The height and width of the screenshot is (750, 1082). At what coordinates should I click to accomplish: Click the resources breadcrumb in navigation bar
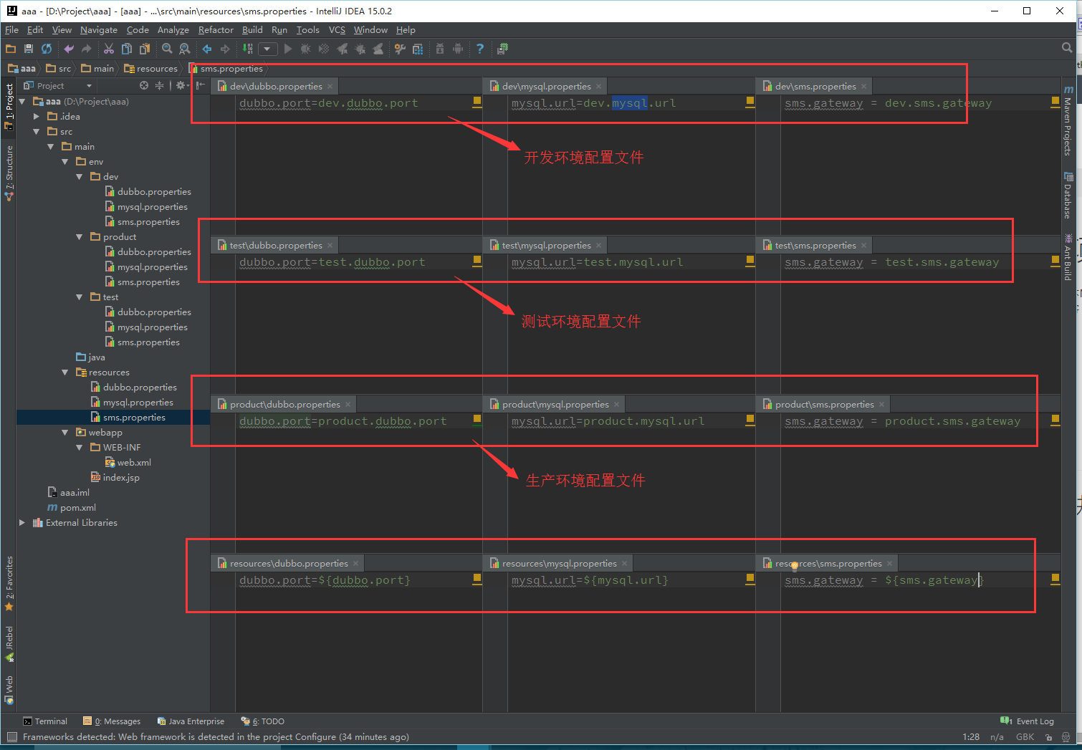pos(150,69)
